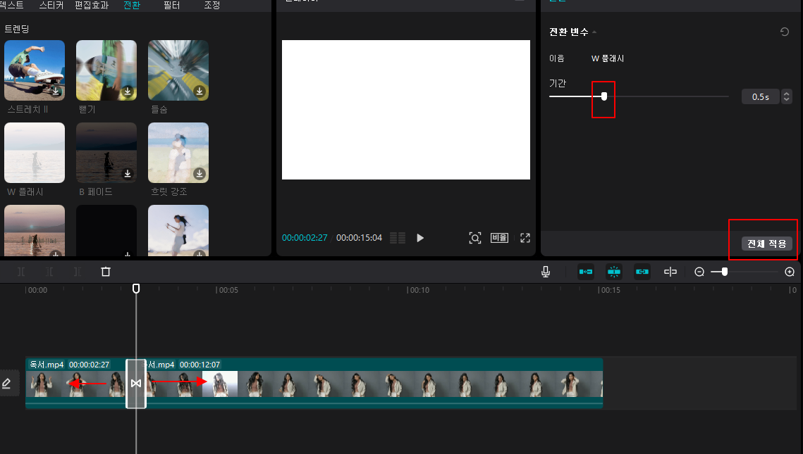The height and width of the screenshot is (454, 803).
Task: Zoom out the timeline
Action: pyautogui.click(x=699, y=272)
